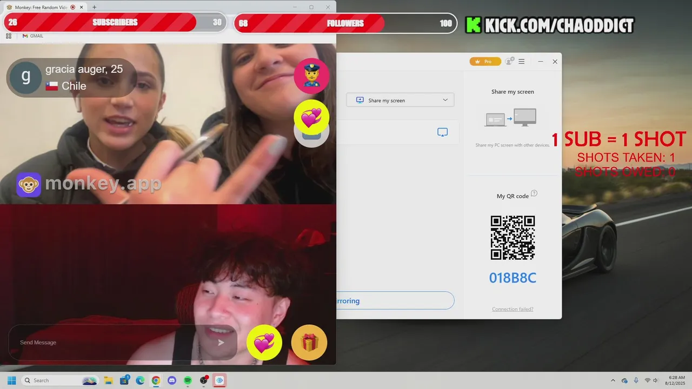This screenshot has width=692, height=389.
Task: Open OBS Studio from the taskbar
Action: coord(204,380)
